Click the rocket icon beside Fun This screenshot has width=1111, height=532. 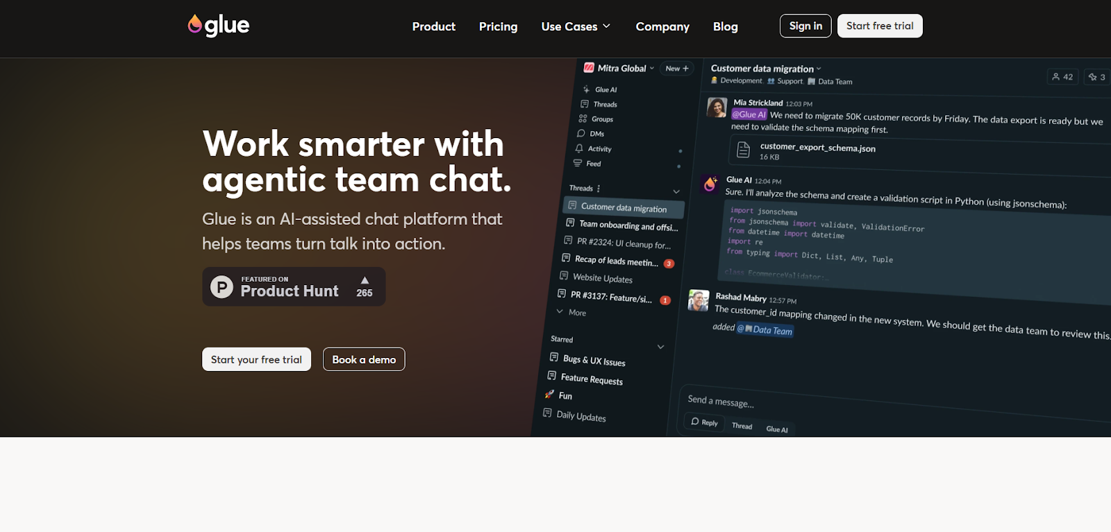click(549, 394)
